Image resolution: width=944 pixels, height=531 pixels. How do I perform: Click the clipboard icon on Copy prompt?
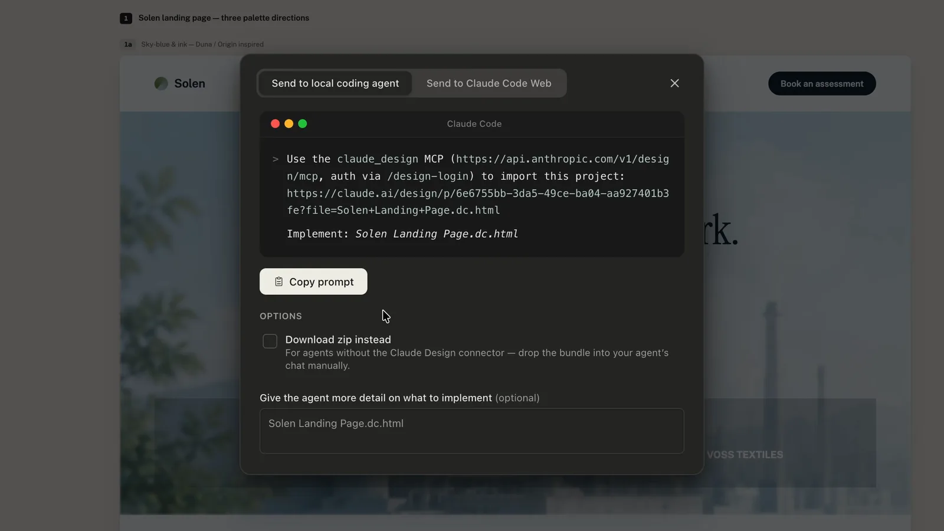tap(278, 282)
